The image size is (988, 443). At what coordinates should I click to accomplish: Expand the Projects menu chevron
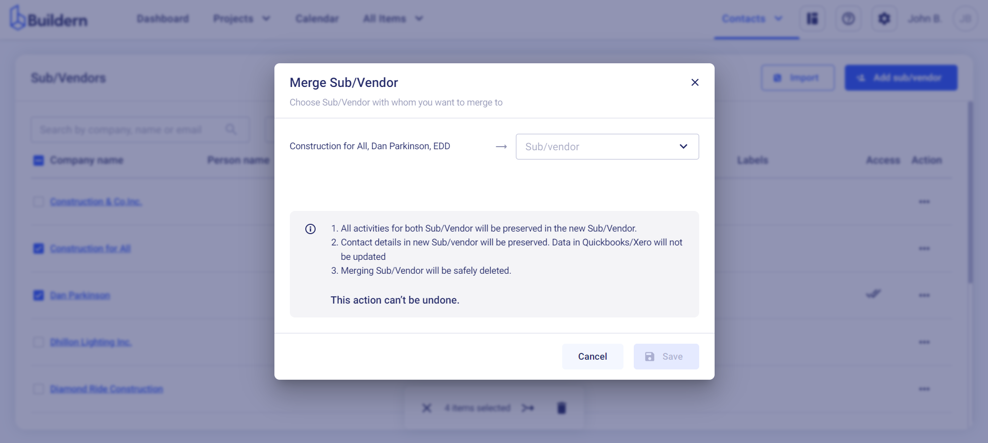click(x=266, y=19)
